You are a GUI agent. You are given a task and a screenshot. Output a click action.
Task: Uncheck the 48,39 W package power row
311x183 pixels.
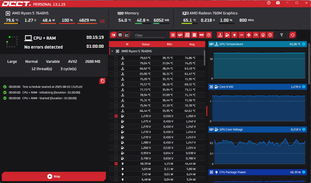(116, 164)
